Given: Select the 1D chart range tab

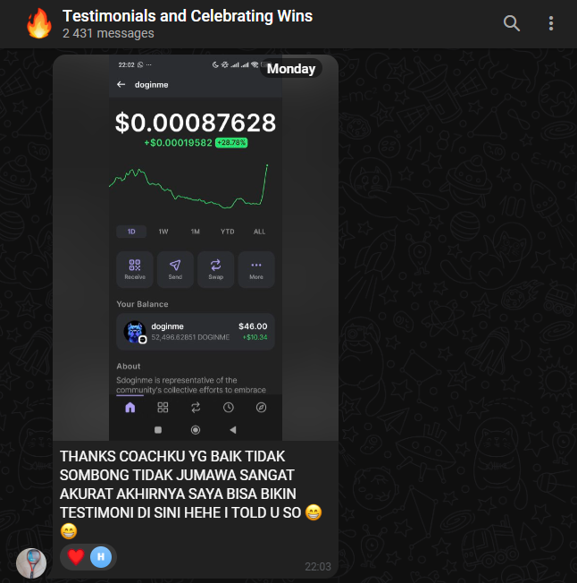Looking at the screenshot, I should click(x=131, y=232).
